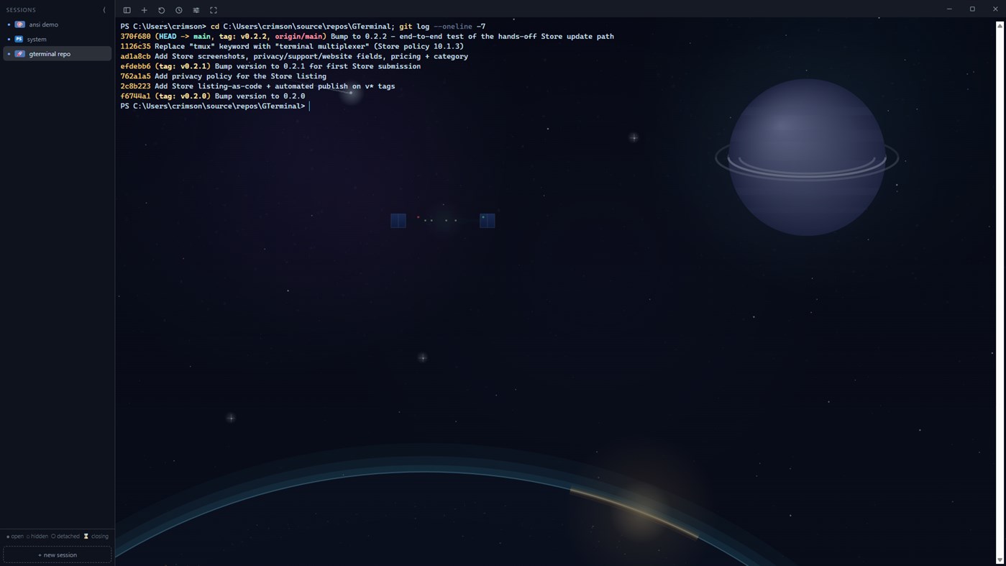The height and width of the screenshot is (566, 1006).
Task: Click commit hash 1126c35
Action: point(135,46)
